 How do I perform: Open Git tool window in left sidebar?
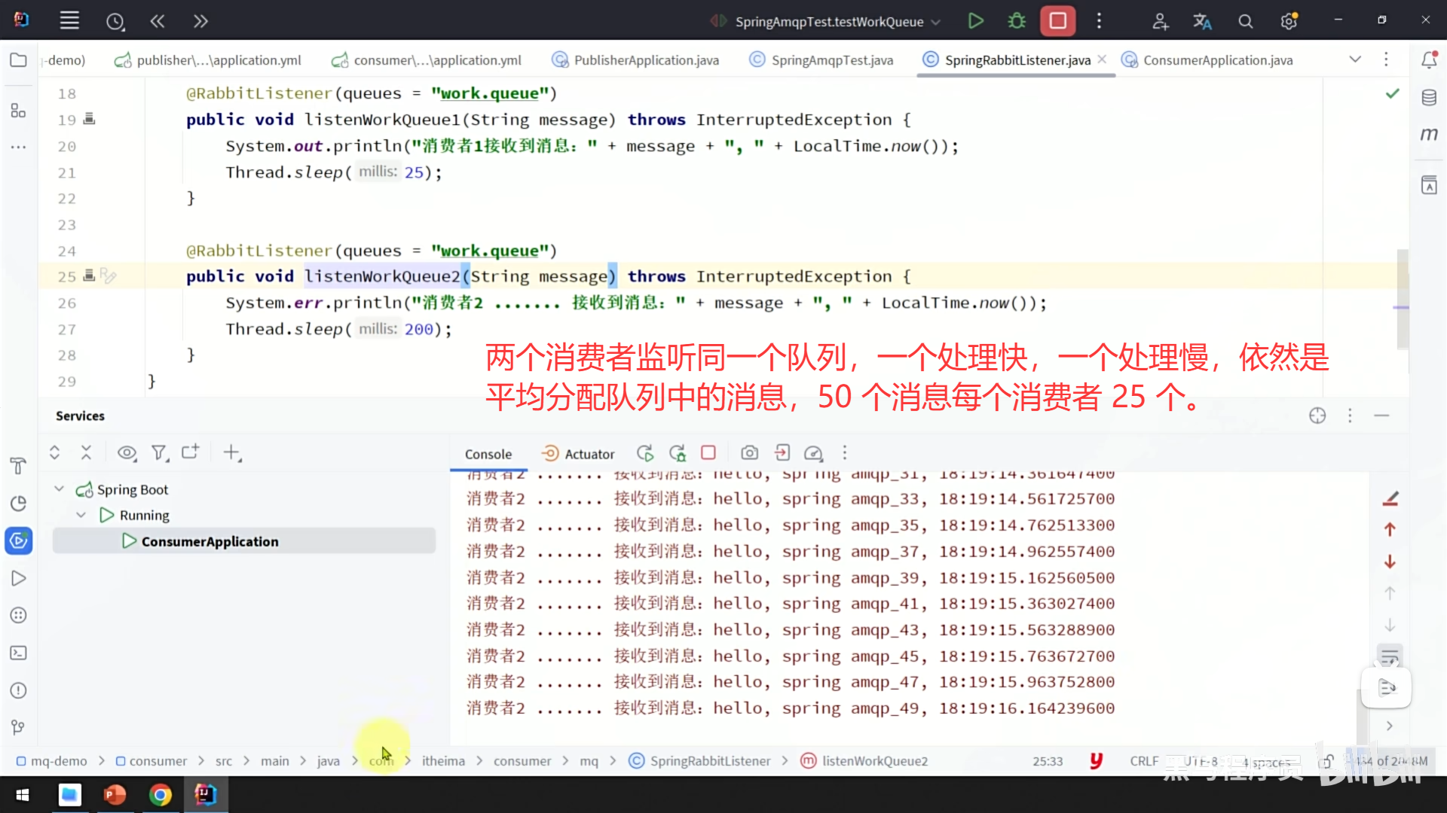[18, 727]
